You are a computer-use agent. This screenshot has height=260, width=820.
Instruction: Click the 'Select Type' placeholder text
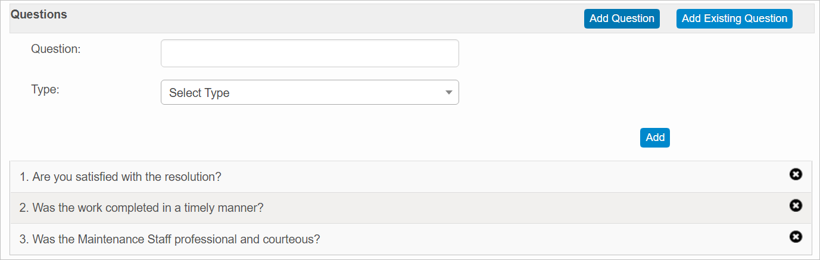[x=199, y=93]
